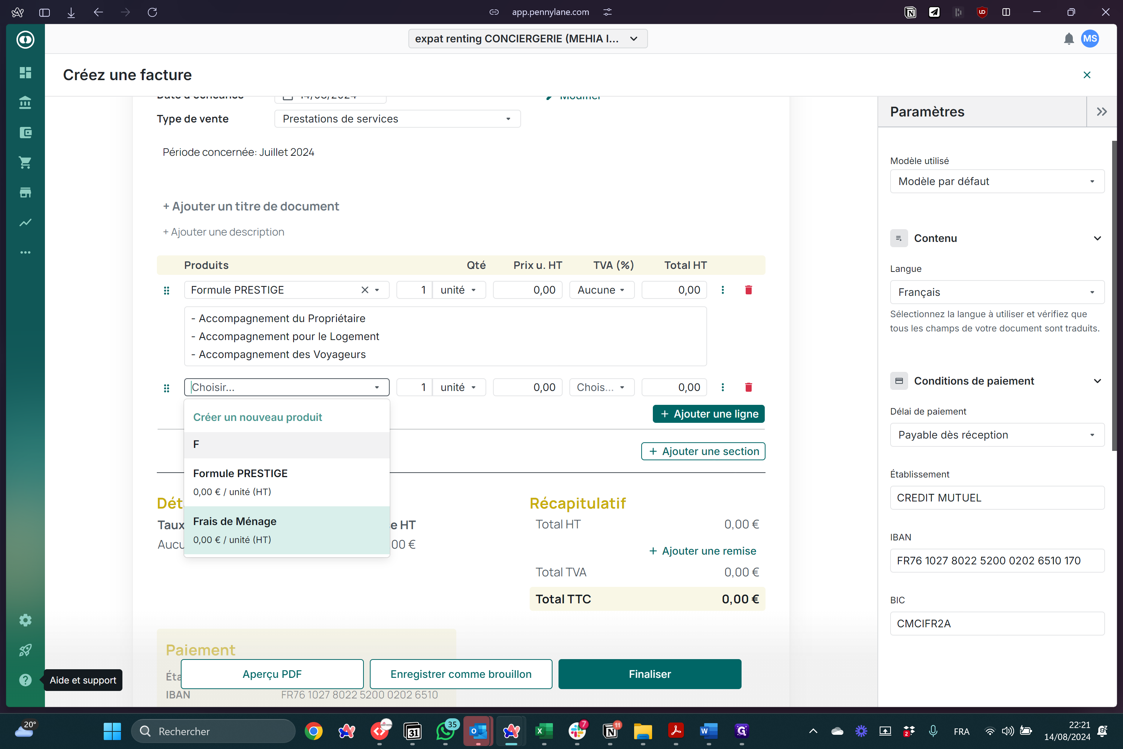Open more options for Formule PRESTIGE line
Screen dimensions: 1123x749
[722, 290]
